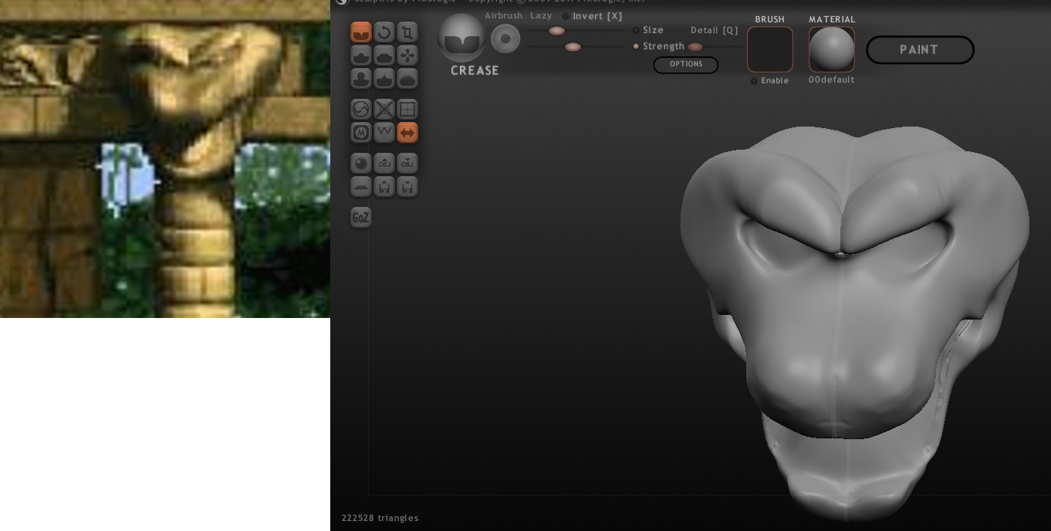Screen dimensions: 1051x531
Task: Open the Material picker sphere
Action: 832,49
